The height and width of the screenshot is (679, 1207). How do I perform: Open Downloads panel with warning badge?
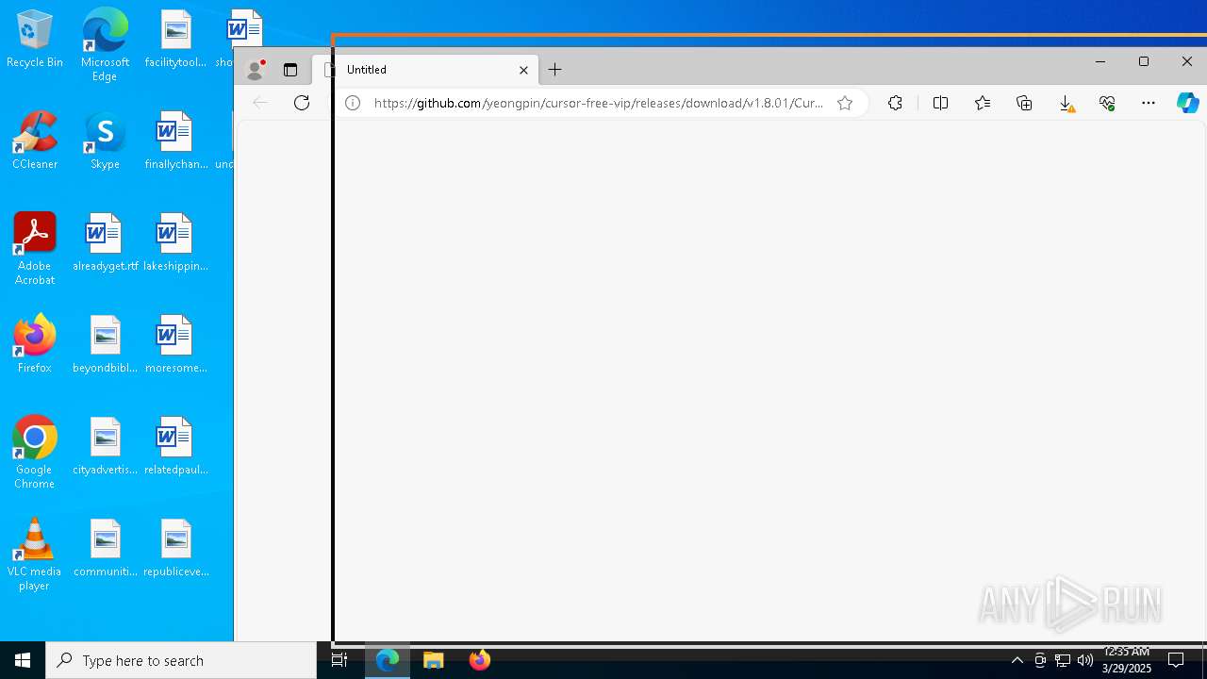1066,103
